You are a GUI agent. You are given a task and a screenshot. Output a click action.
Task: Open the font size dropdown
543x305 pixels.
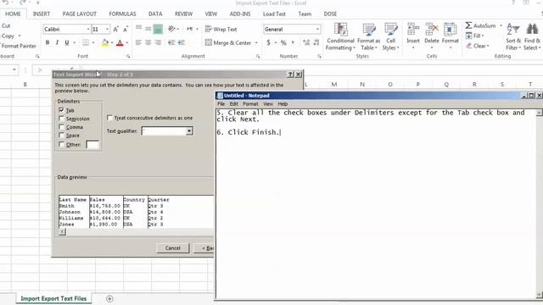107,29
